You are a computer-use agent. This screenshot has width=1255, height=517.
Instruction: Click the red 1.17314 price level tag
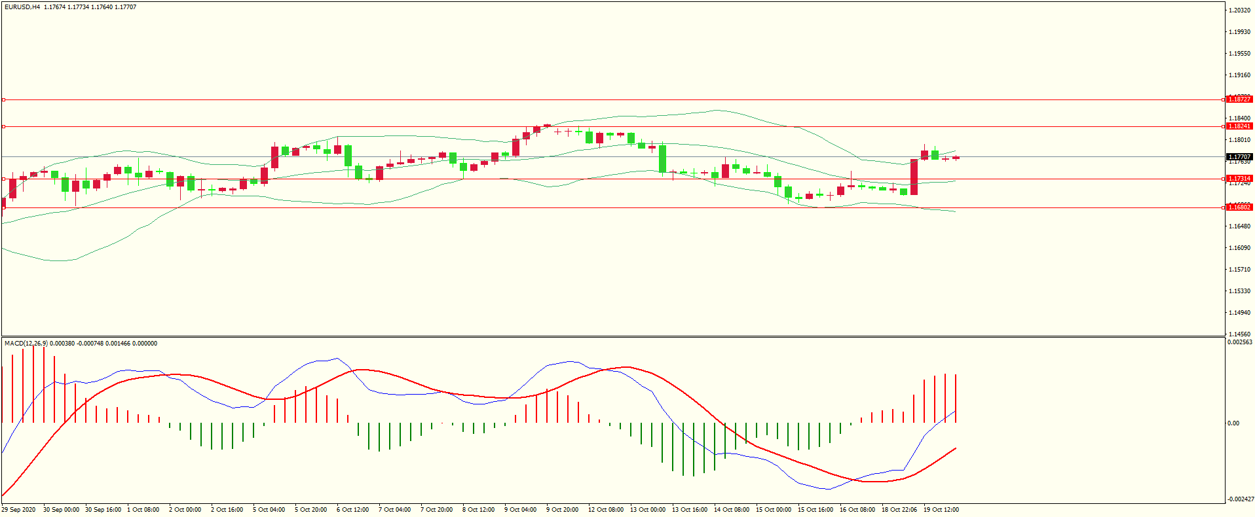tap(1239, 179)
